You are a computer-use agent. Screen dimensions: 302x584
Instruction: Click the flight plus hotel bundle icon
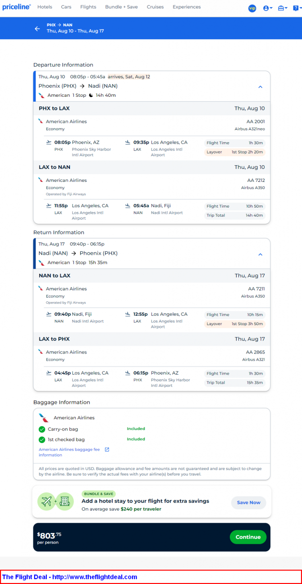point(56,501)
